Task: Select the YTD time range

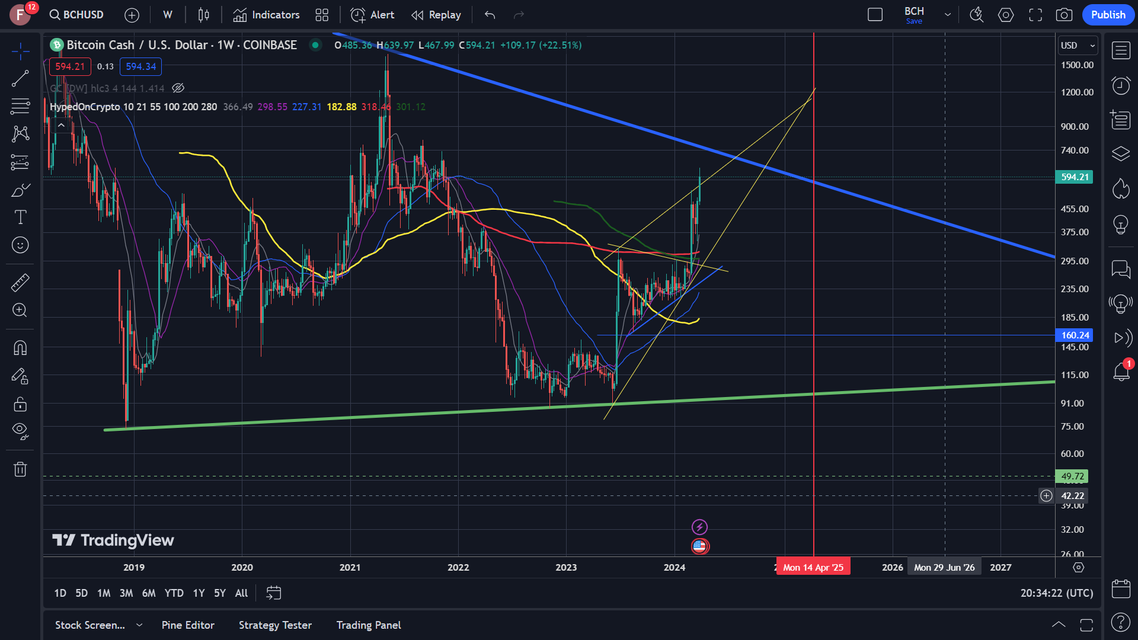Action: coord(174,593)
